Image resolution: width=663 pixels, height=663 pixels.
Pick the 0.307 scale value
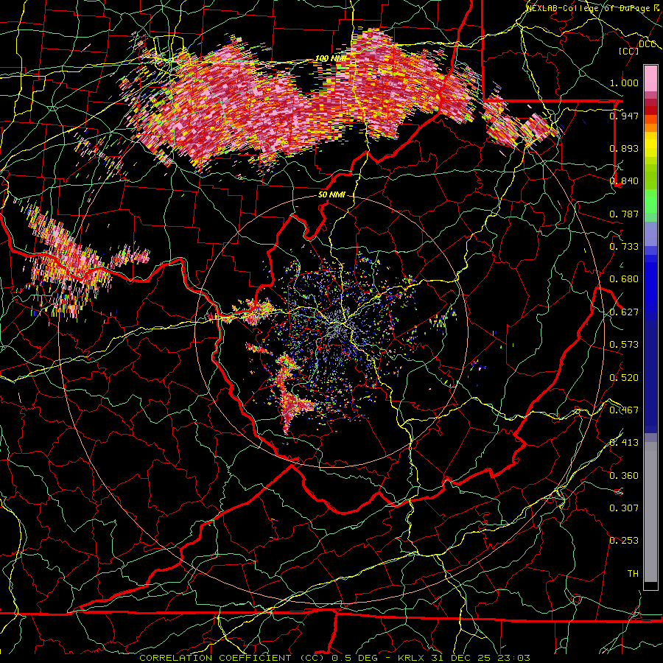[624, 508]
